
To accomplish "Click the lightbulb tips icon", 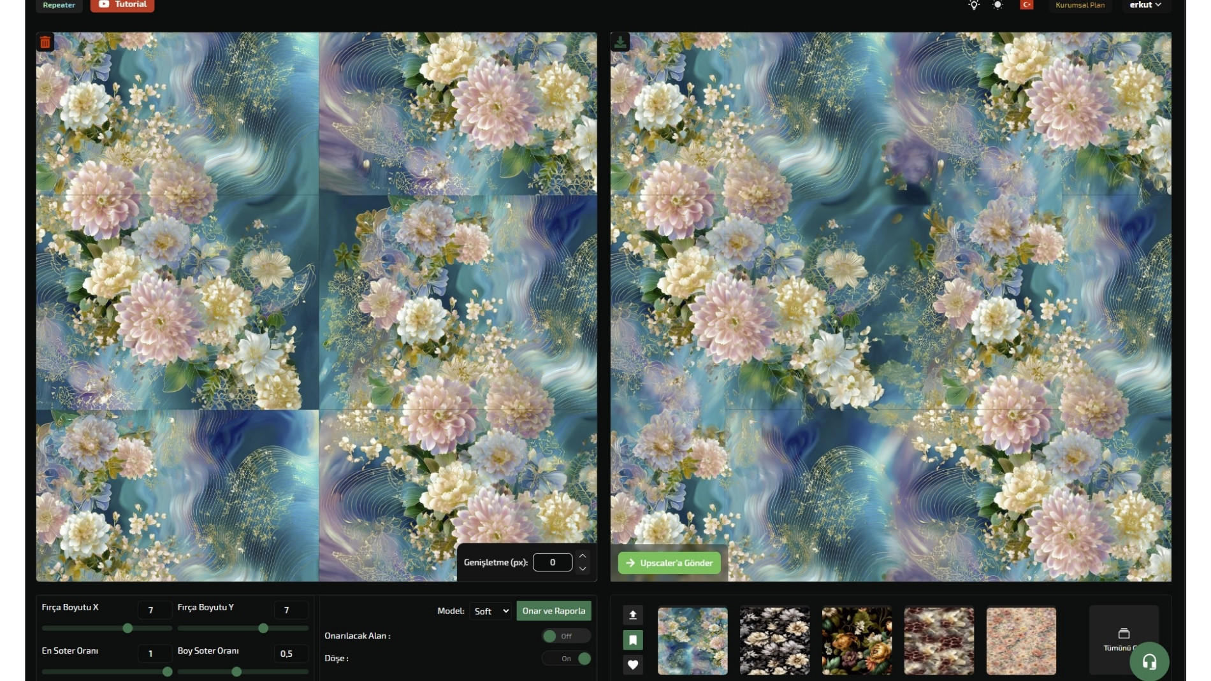I will [x=974, y=5].
